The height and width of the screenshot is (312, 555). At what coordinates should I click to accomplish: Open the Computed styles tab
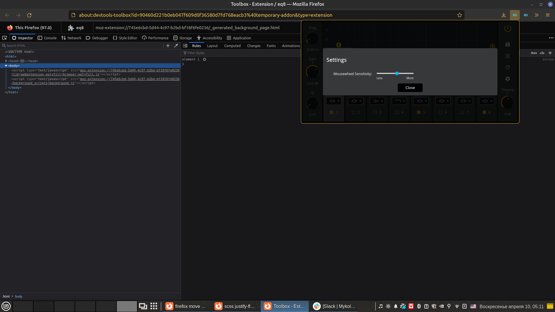coord(232,46)
